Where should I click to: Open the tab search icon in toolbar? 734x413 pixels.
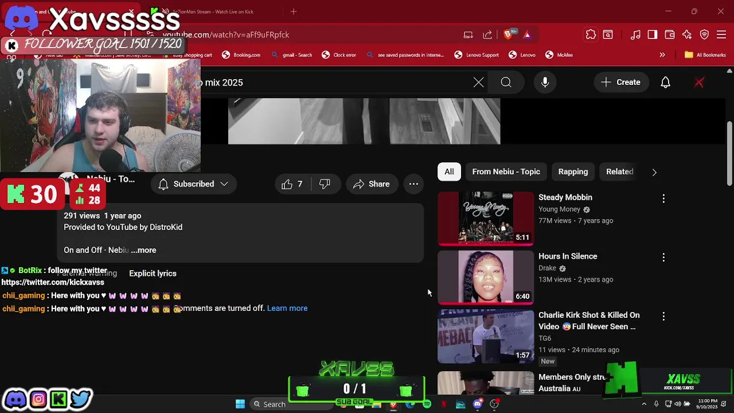click(608, 34)
